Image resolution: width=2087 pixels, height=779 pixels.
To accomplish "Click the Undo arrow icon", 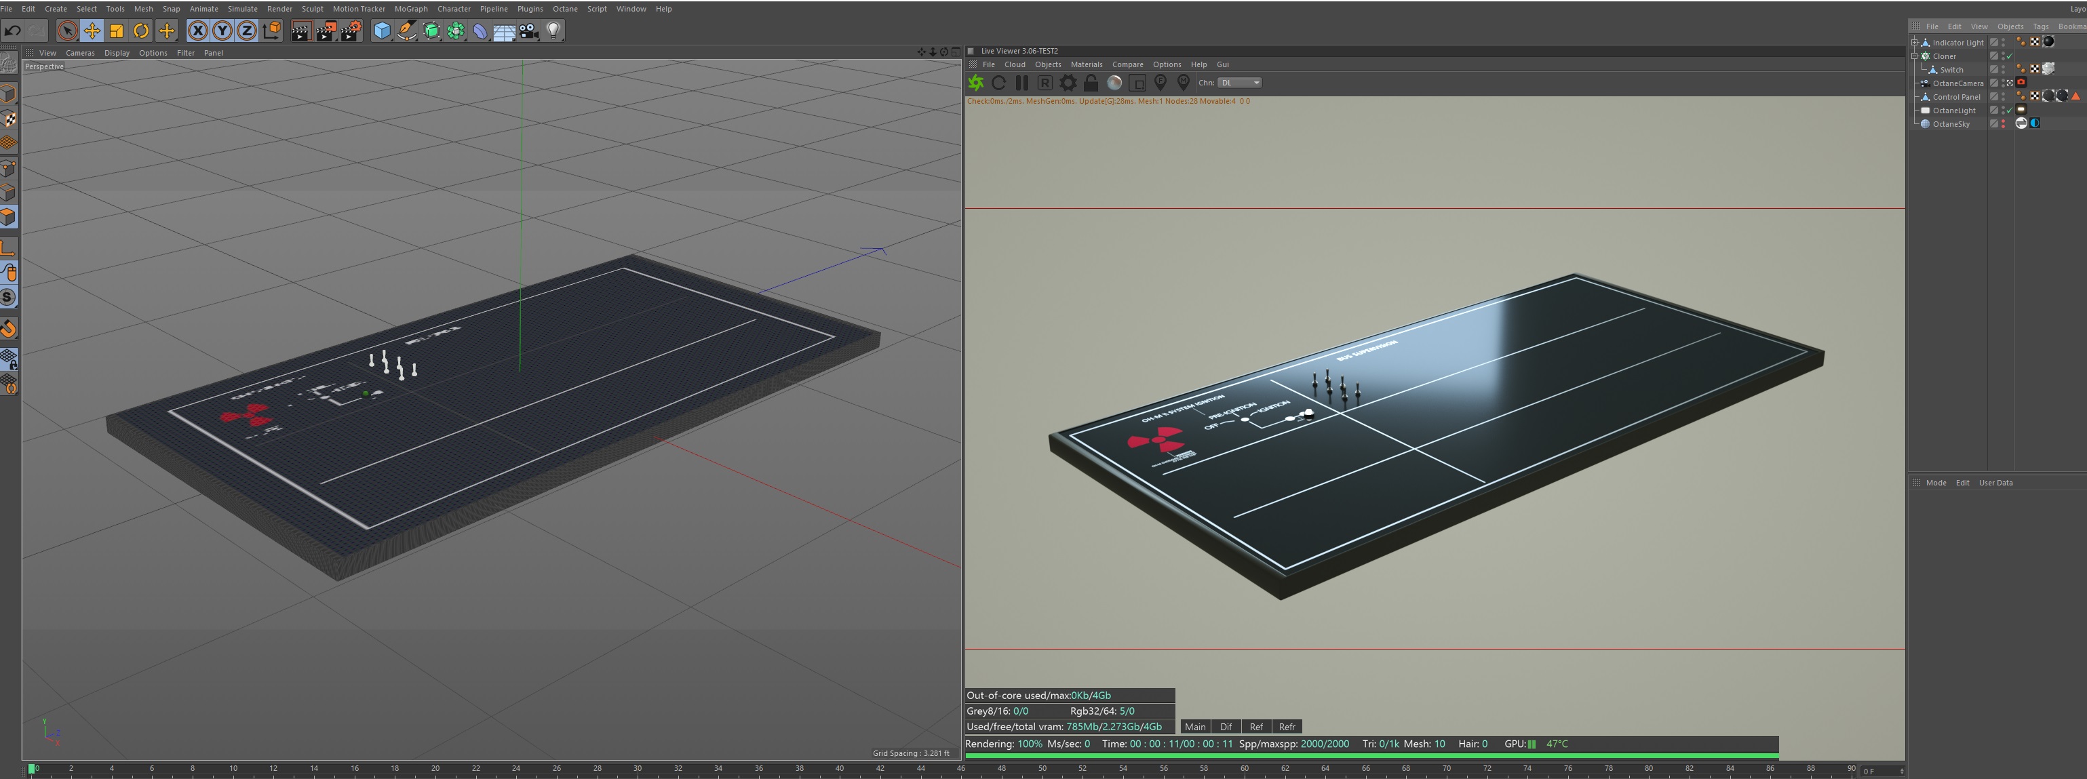I will (12, 31).
